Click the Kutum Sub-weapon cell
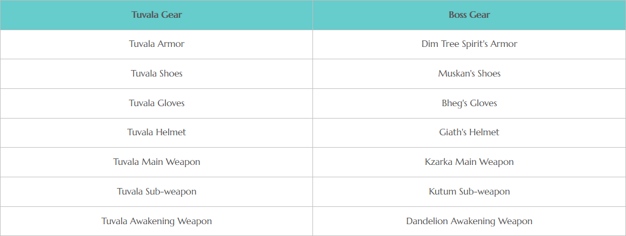Image resolution: width=626 pixels, height=236 pixels. tap(469, 191)
